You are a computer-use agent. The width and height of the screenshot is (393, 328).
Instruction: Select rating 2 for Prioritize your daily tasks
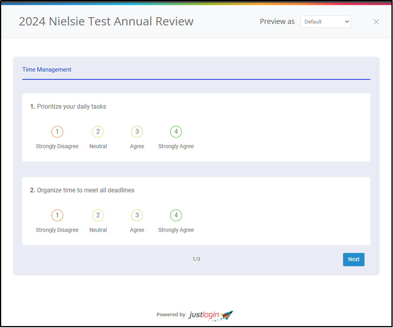pos(98,132)
